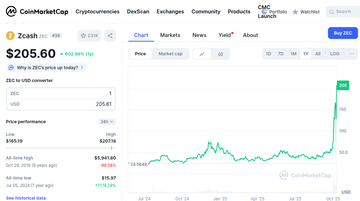Click the CMC AI icon beside price question

point(11,68)
